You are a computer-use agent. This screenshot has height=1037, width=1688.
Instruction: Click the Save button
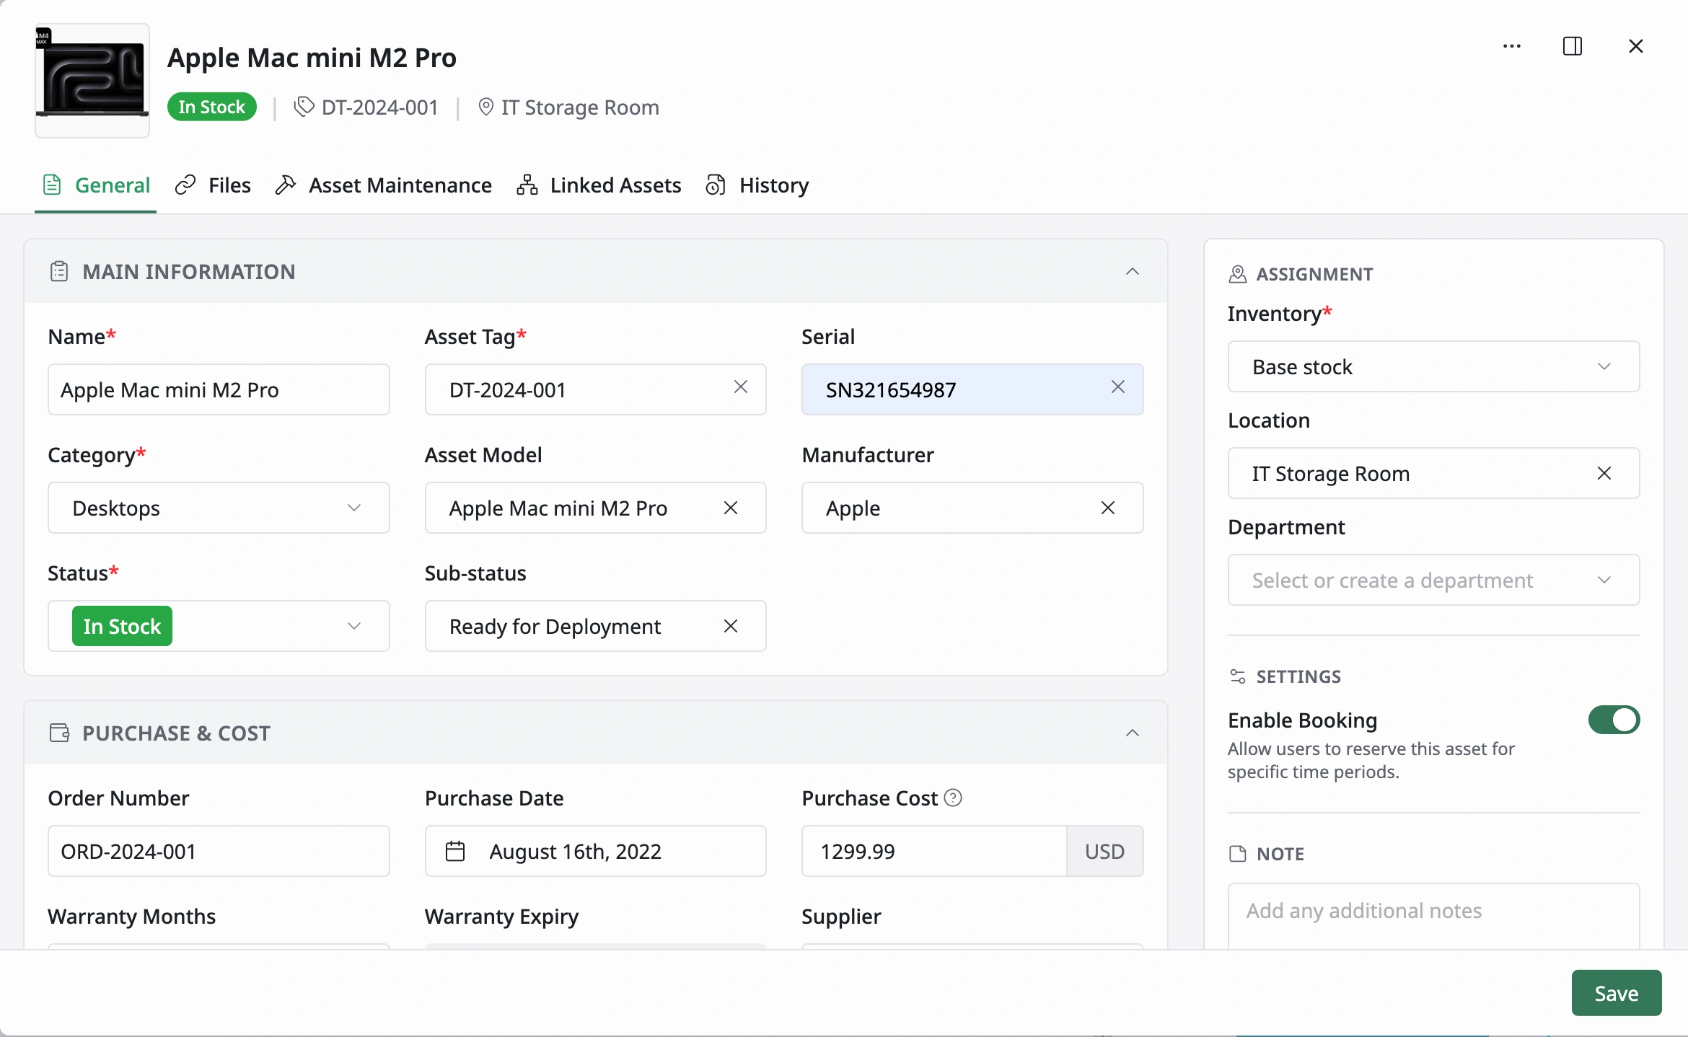coord(1617,993)
